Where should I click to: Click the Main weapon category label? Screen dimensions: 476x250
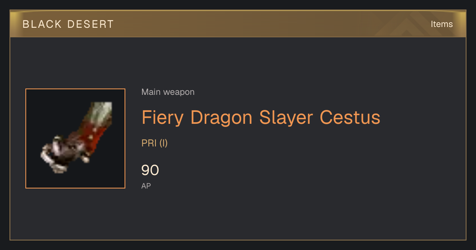click(168, 92)
